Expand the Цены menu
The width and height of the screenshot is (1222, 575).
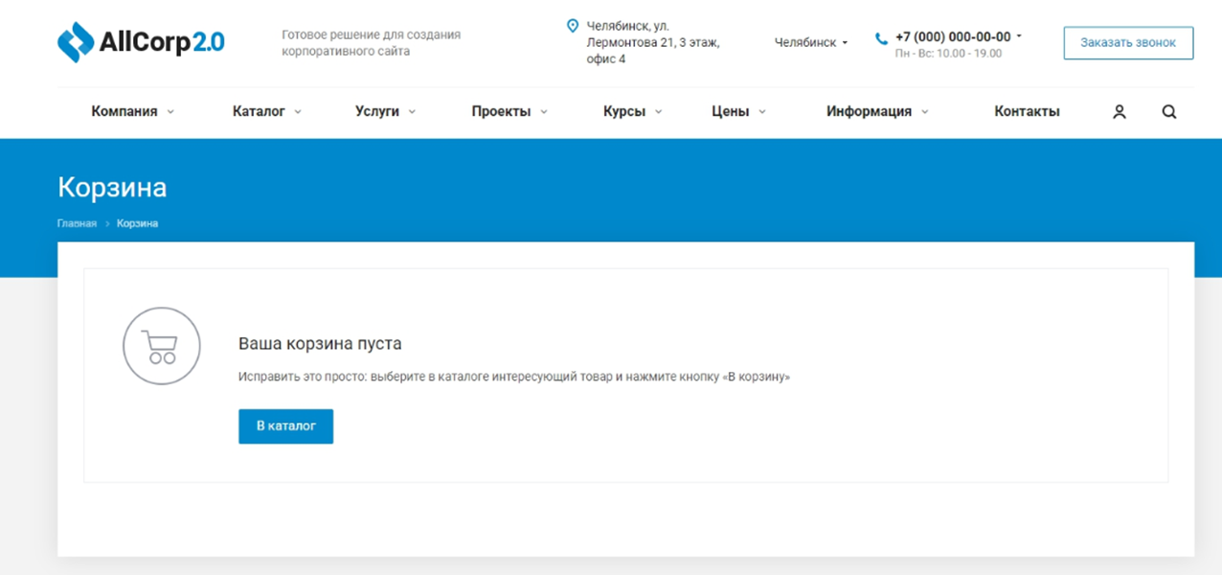738,112
